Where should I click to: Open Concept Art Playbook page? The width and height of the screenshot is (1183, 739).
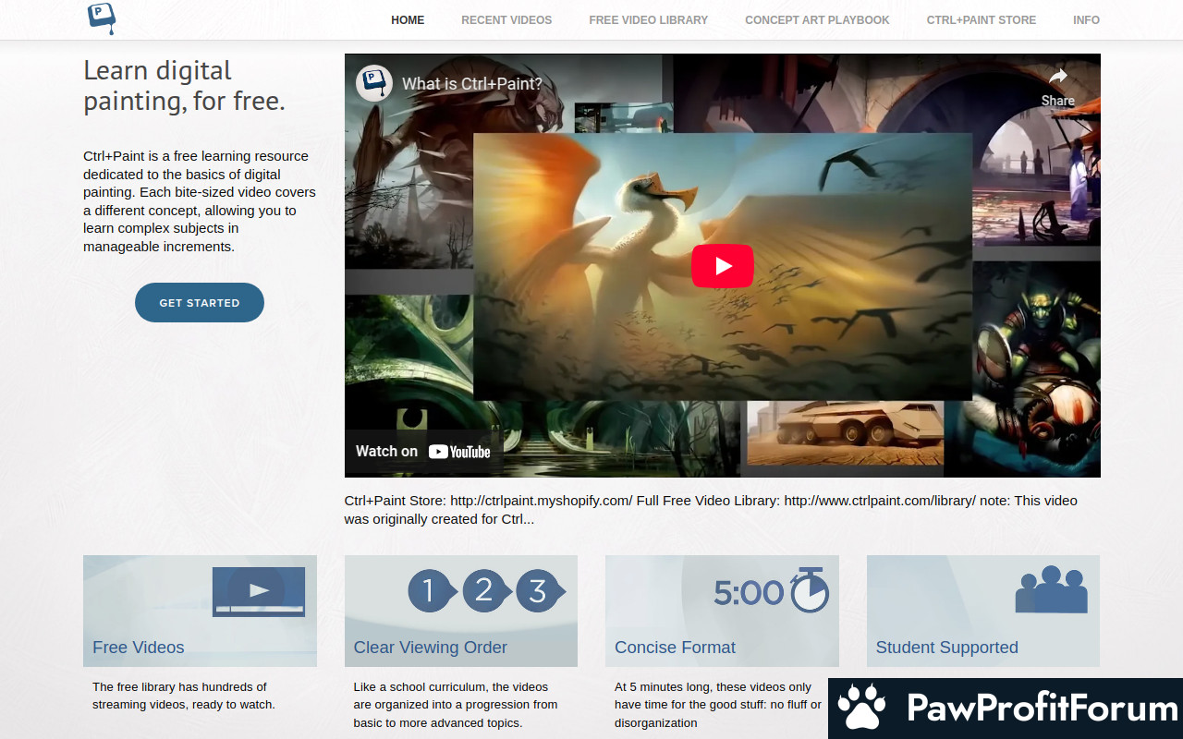817,19
